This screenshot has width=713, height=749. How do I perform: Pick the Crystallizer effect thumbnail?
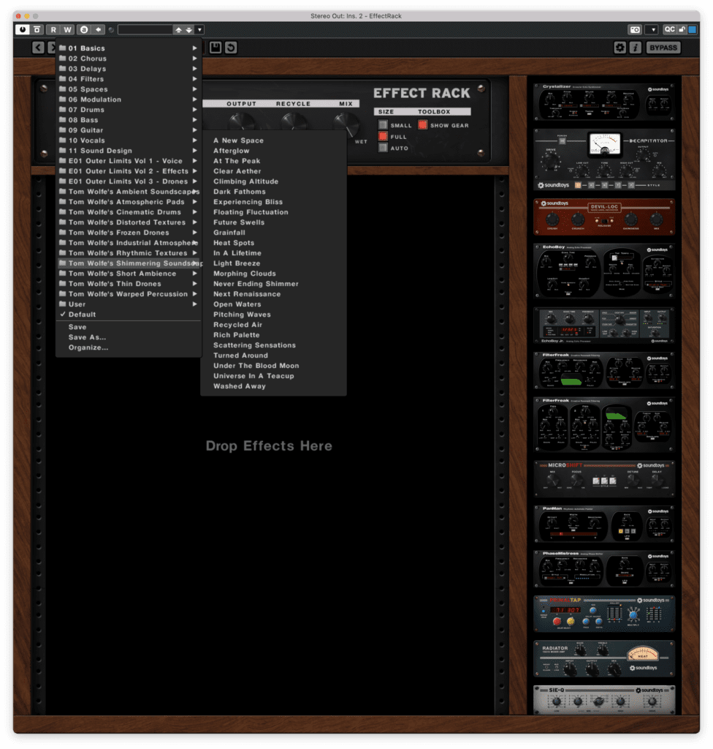coord(604,102)
